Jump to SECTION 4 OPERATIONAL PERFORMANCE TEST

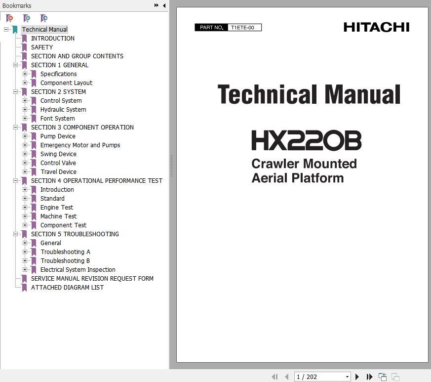click(96, 180)
